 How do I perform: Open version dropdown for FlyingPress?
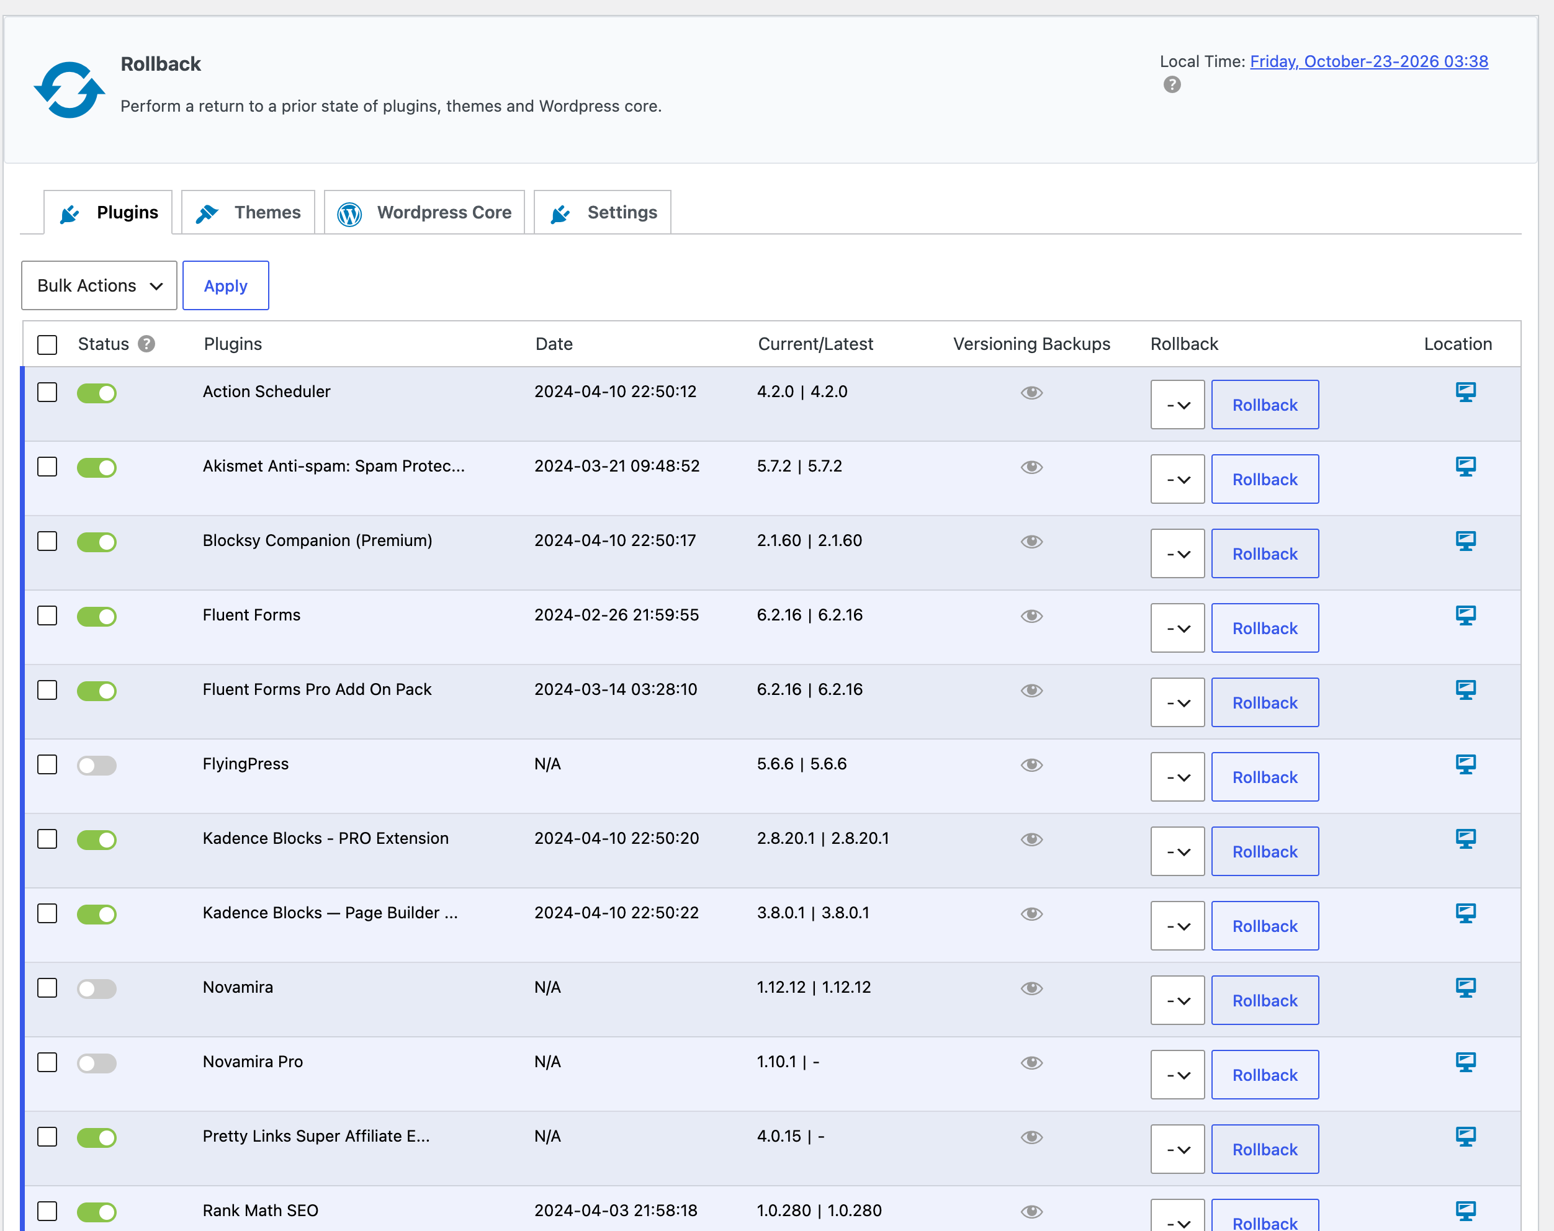coord(1177,777)
